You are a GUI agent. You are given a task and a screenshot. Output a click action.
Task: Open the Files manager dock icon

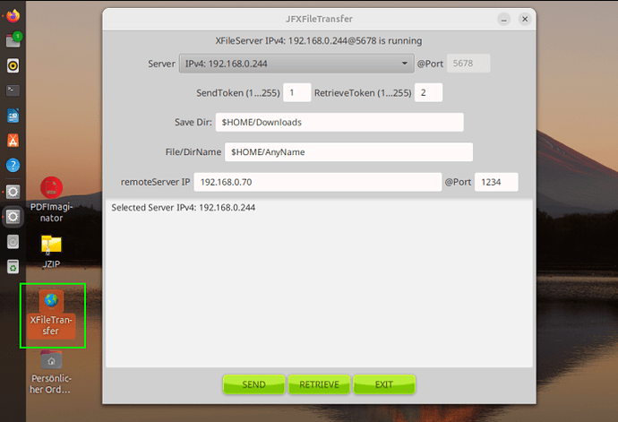click(13, 40)
